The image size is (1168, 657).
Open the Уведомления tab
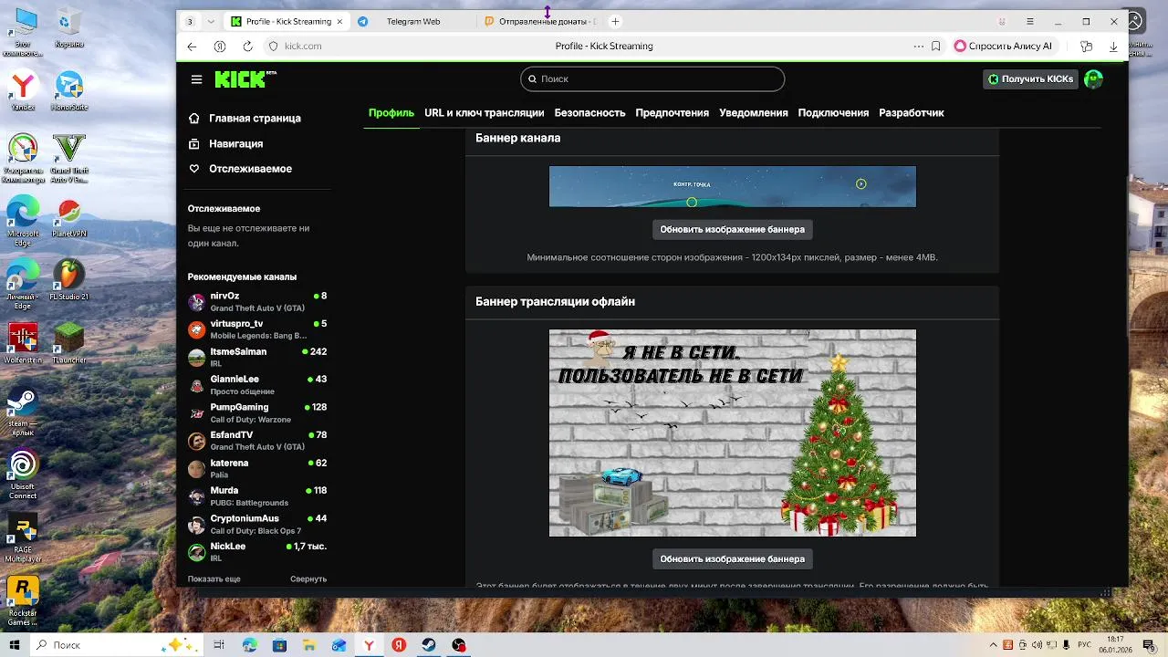click(x=754, y=113)
